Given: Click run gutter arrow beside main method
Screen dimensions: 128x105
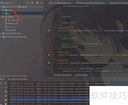Looking at the screenshot, I should (49, 68).
